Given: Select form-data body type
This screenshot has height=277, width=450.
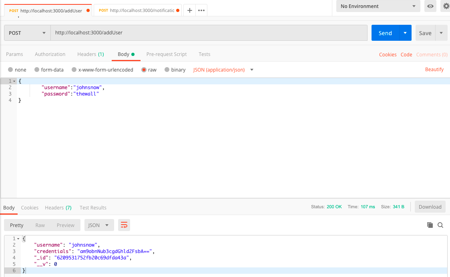Looking at the screenshot, I should (x=37, y=70).
